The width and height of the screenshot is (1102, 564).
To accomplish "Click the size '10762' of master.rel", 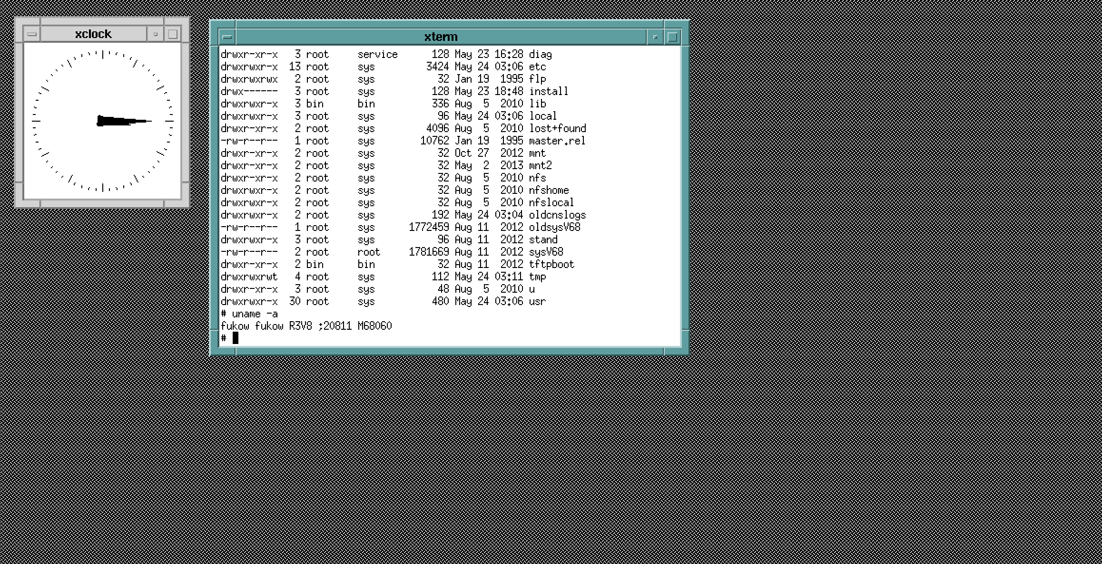I will (435, 141).
